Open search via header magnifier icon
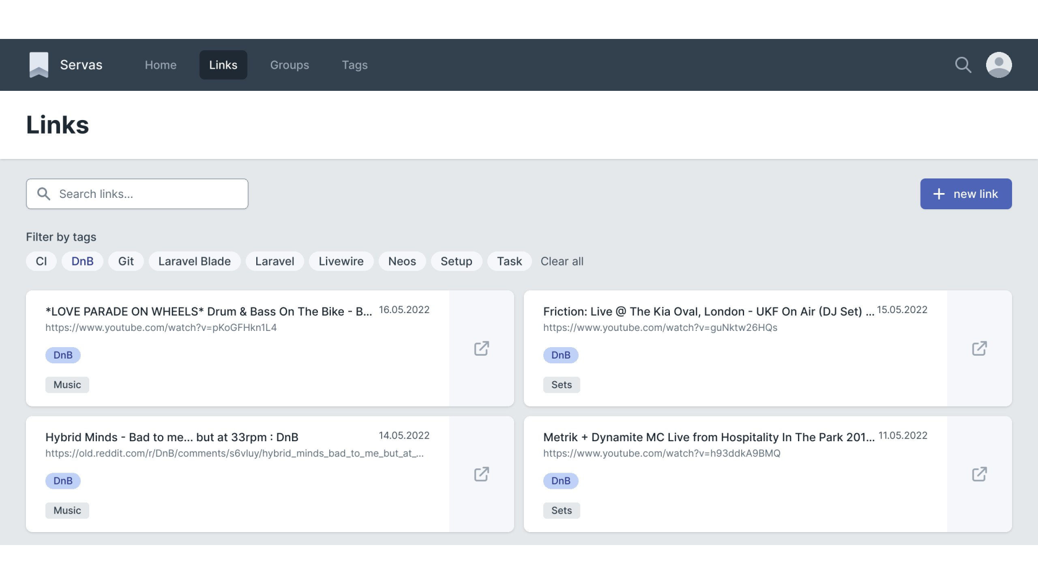 (963, 65)
